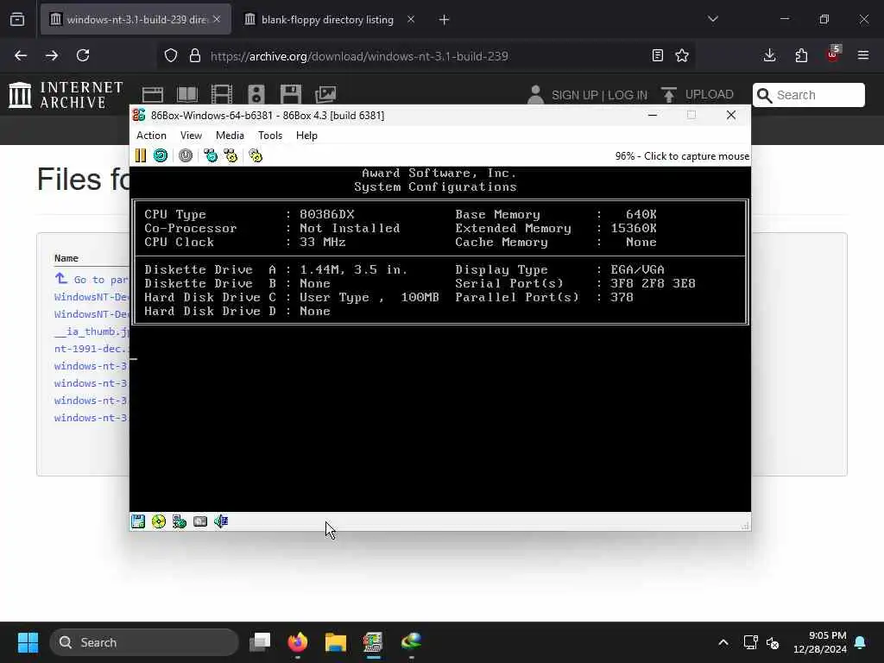The height and width of the screenshot is (663, 884).
Task: Go back in the browser
Action: (x=21, y=55)
